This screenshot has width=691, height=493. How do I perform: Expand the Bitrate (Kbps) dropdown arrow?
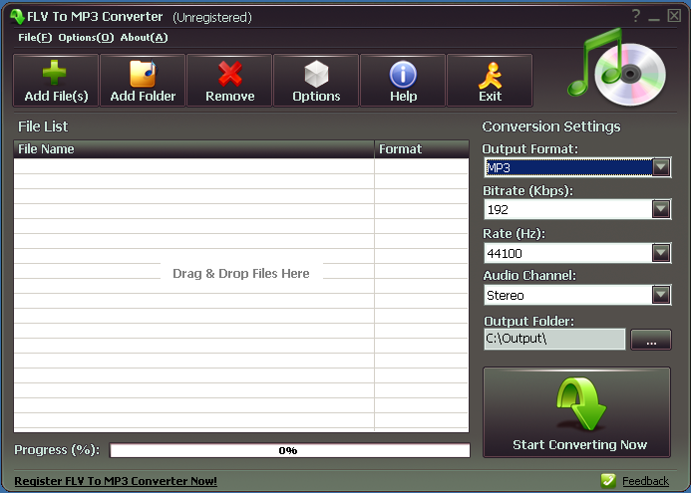tap(661, 209)
